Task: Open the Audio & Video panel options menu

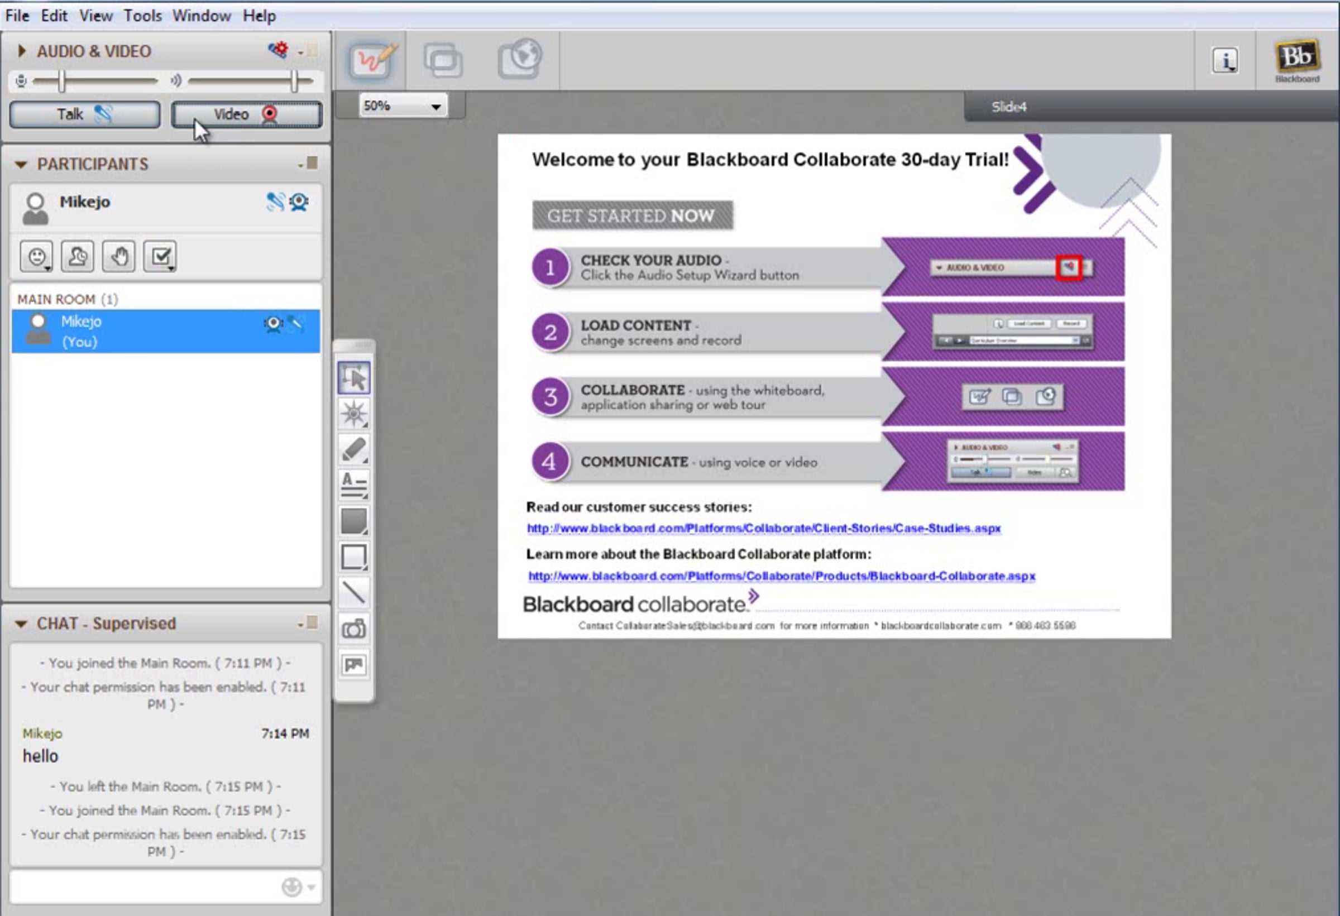Action: click(x=308, y=51)
